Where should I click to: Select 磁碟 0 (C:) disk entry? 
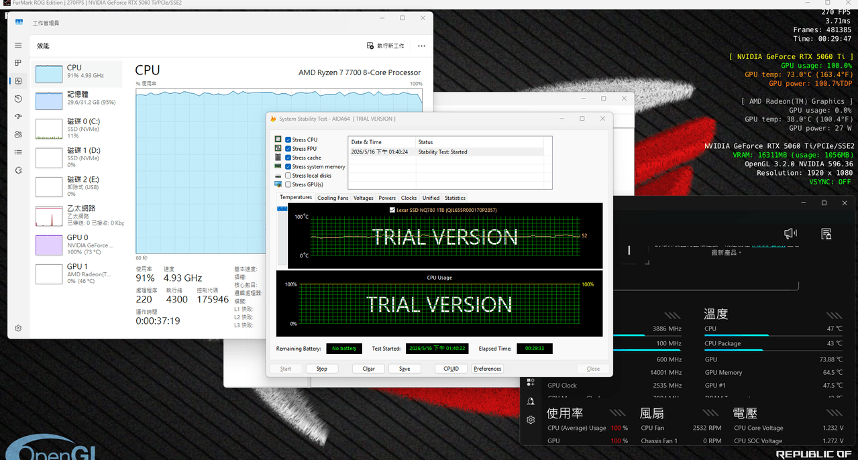78,128
